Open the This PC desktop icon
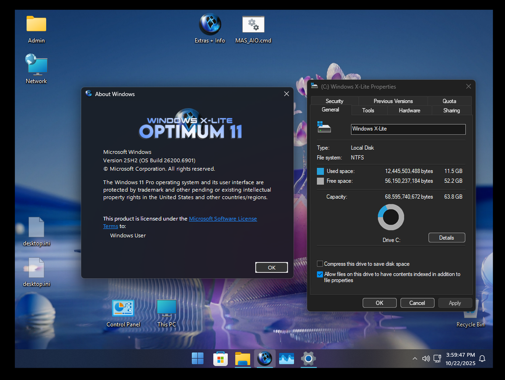This screenshot has width=505, height=380. tap(166, 313)
